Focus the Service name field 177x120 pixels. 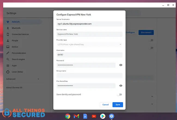pos(89,34)
